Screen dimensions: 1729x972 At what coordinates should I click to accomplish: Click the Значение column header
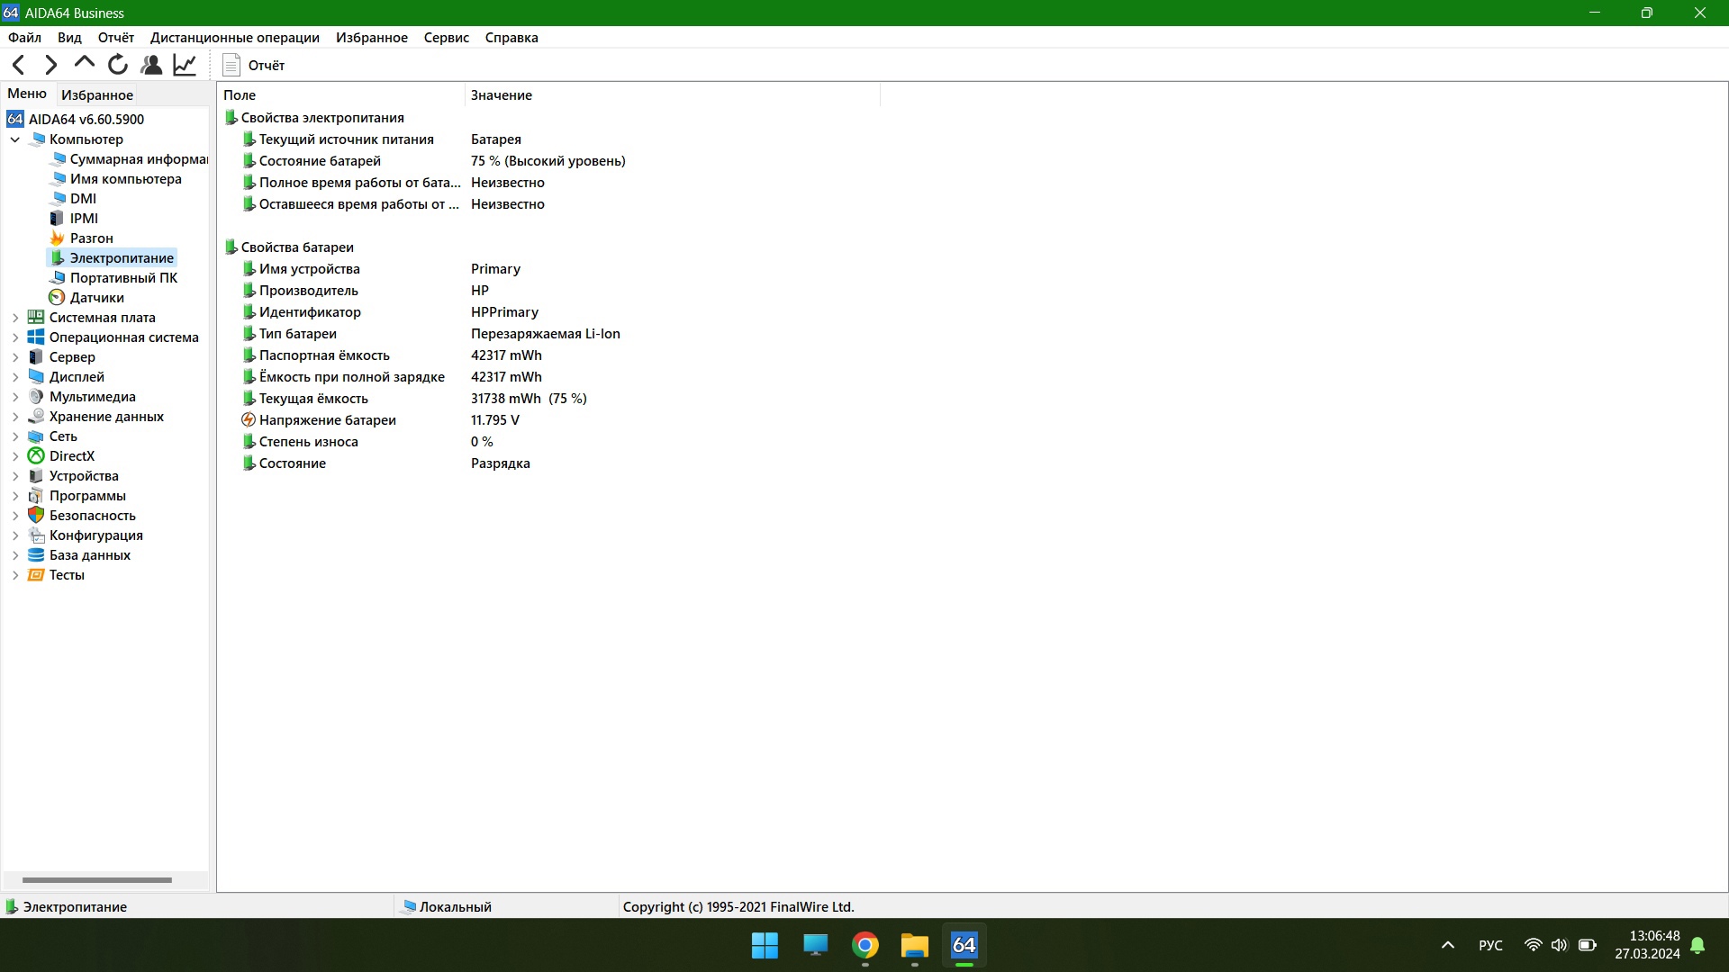tap(501, 94)
